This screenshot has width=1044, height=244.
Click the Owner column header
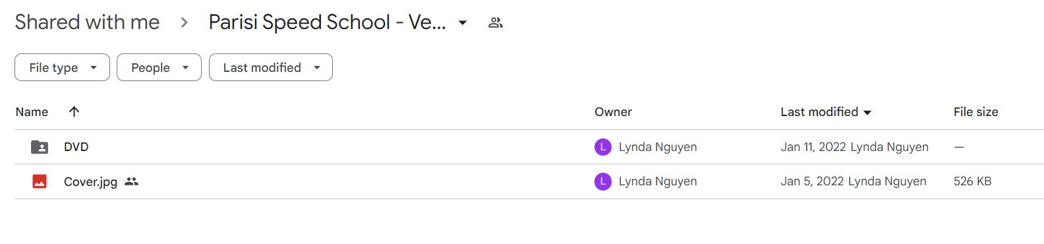[613, 111]
